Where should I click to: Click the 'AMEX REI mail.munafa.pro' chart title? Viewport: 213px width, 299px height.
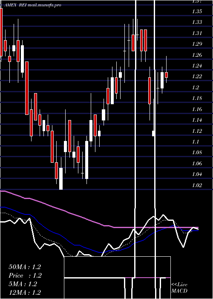[x=32, y=5]
